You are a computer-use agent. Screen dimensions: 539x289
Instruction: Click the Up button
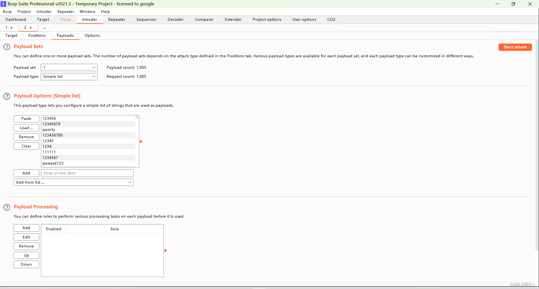[x=26, y=255]
